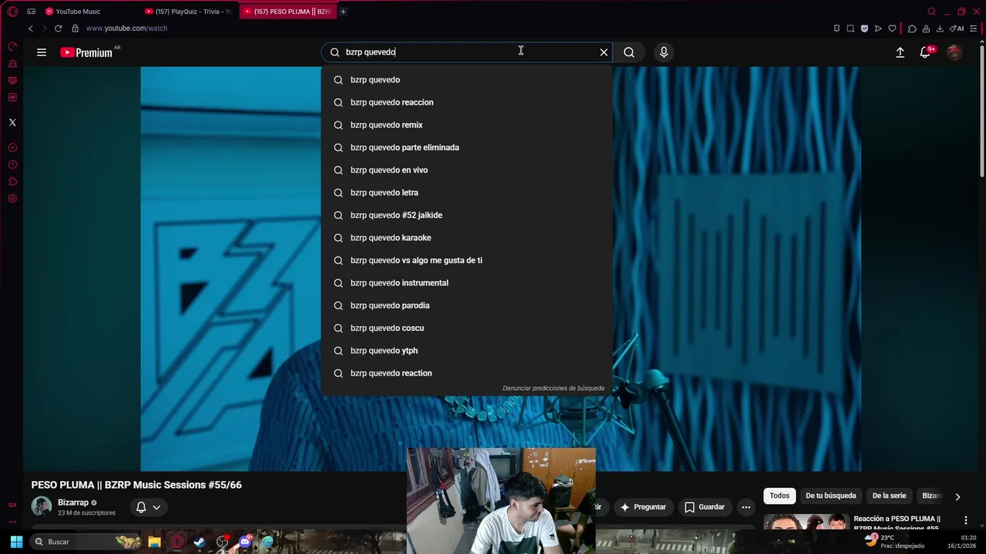This screenshot has height=554, width=986.
Task: Open Settings gear in Opera sidebar
Action: 12,199
